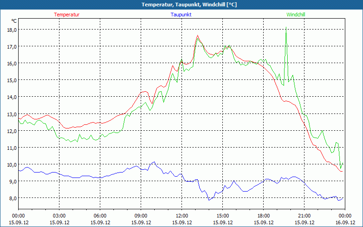Select the green 'Windchill' legend label
The image size is (363, 227).
point(296,15)
